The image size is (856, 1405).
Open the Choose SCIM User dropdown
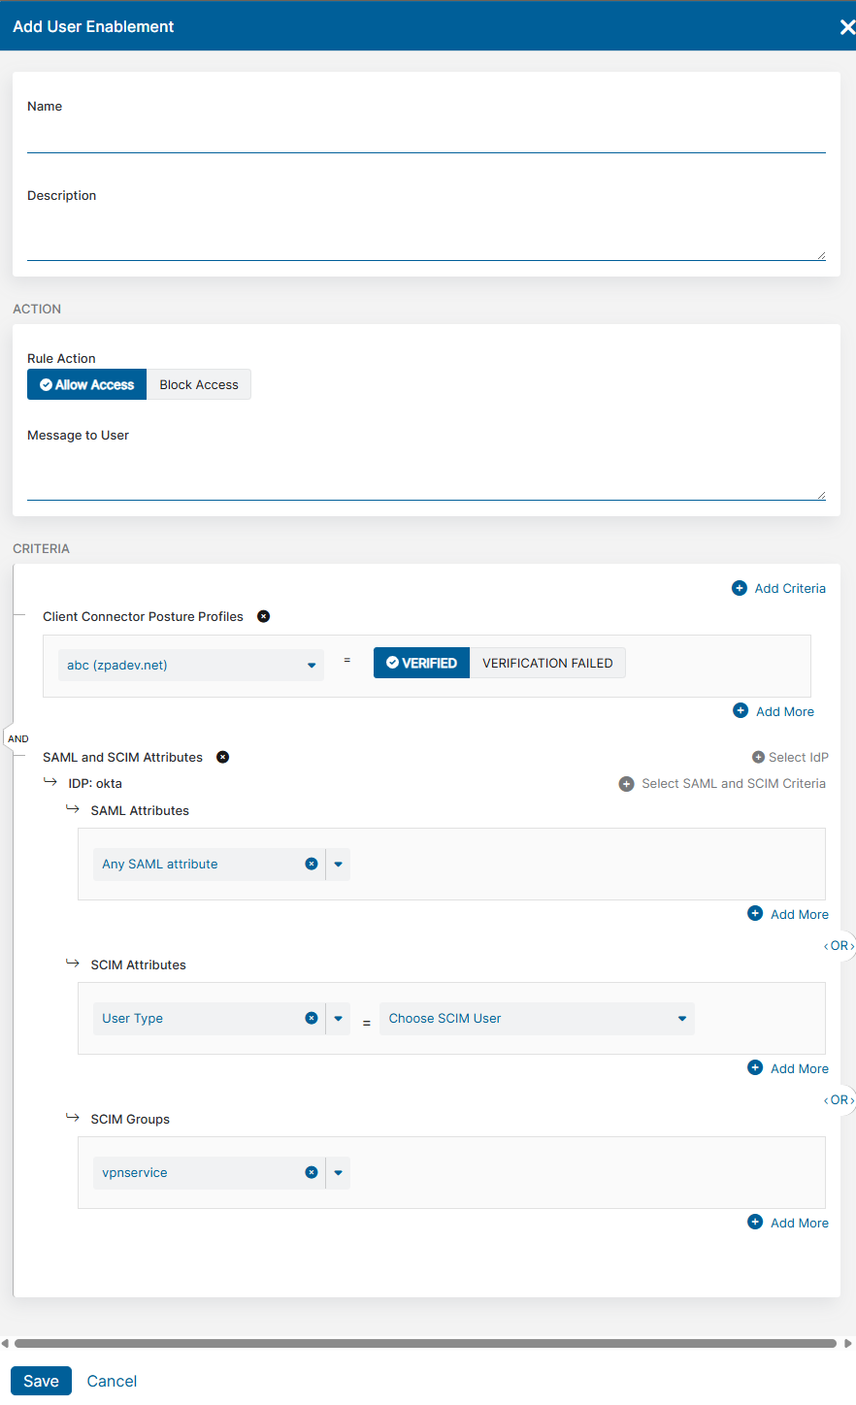tap(683, 1018)
